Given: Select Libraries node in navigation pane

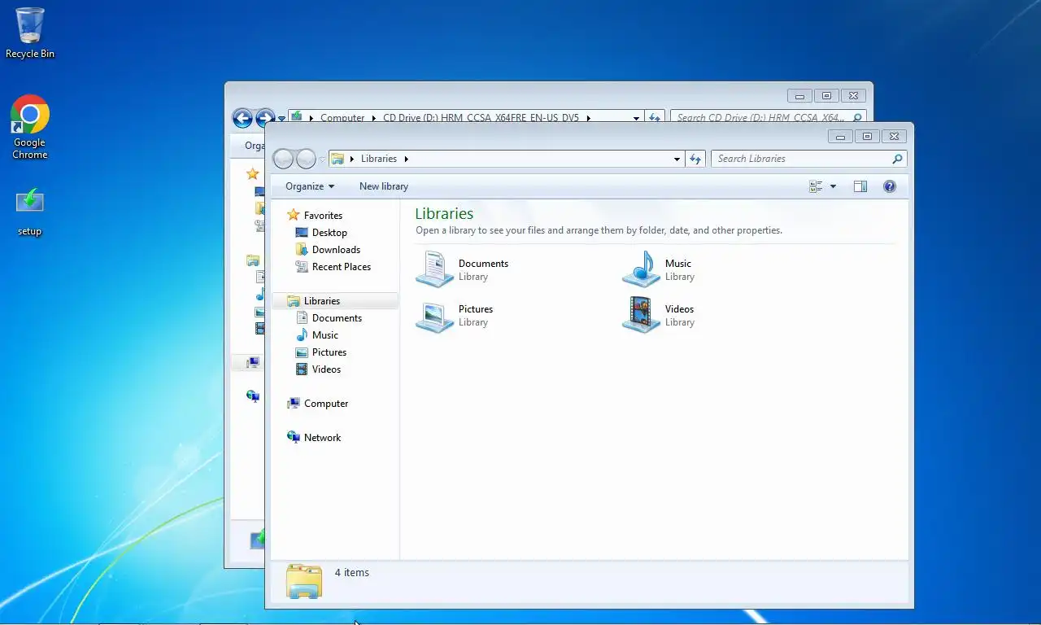Looking at the screenshot, I should [335, 301].
